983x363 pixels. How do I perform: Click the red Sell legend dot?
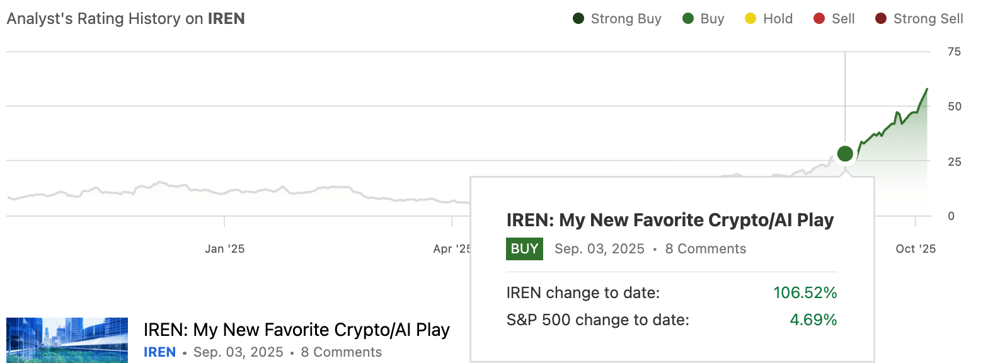[819, 18]
